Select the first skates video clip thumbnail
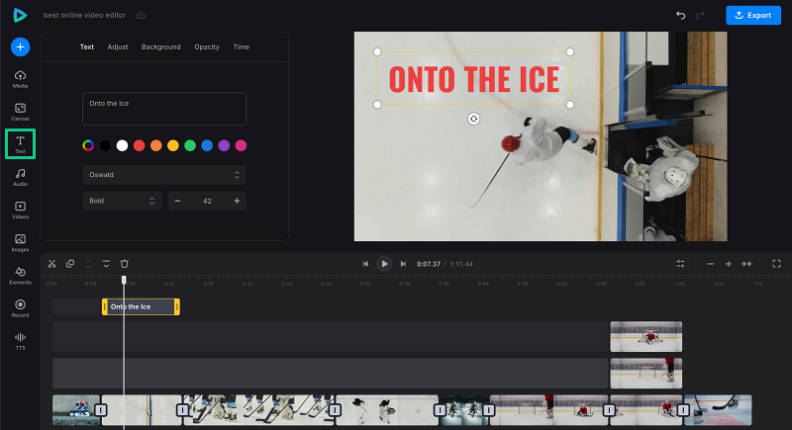This screenshot has height=430, width=792. point(76,410)
